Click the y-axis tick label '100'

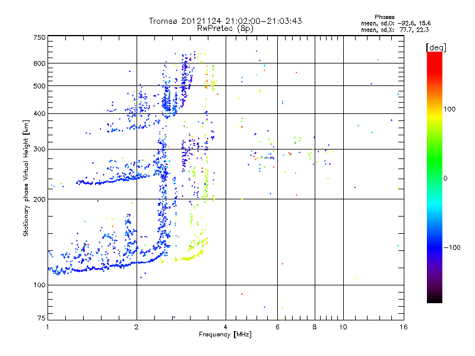39,285
